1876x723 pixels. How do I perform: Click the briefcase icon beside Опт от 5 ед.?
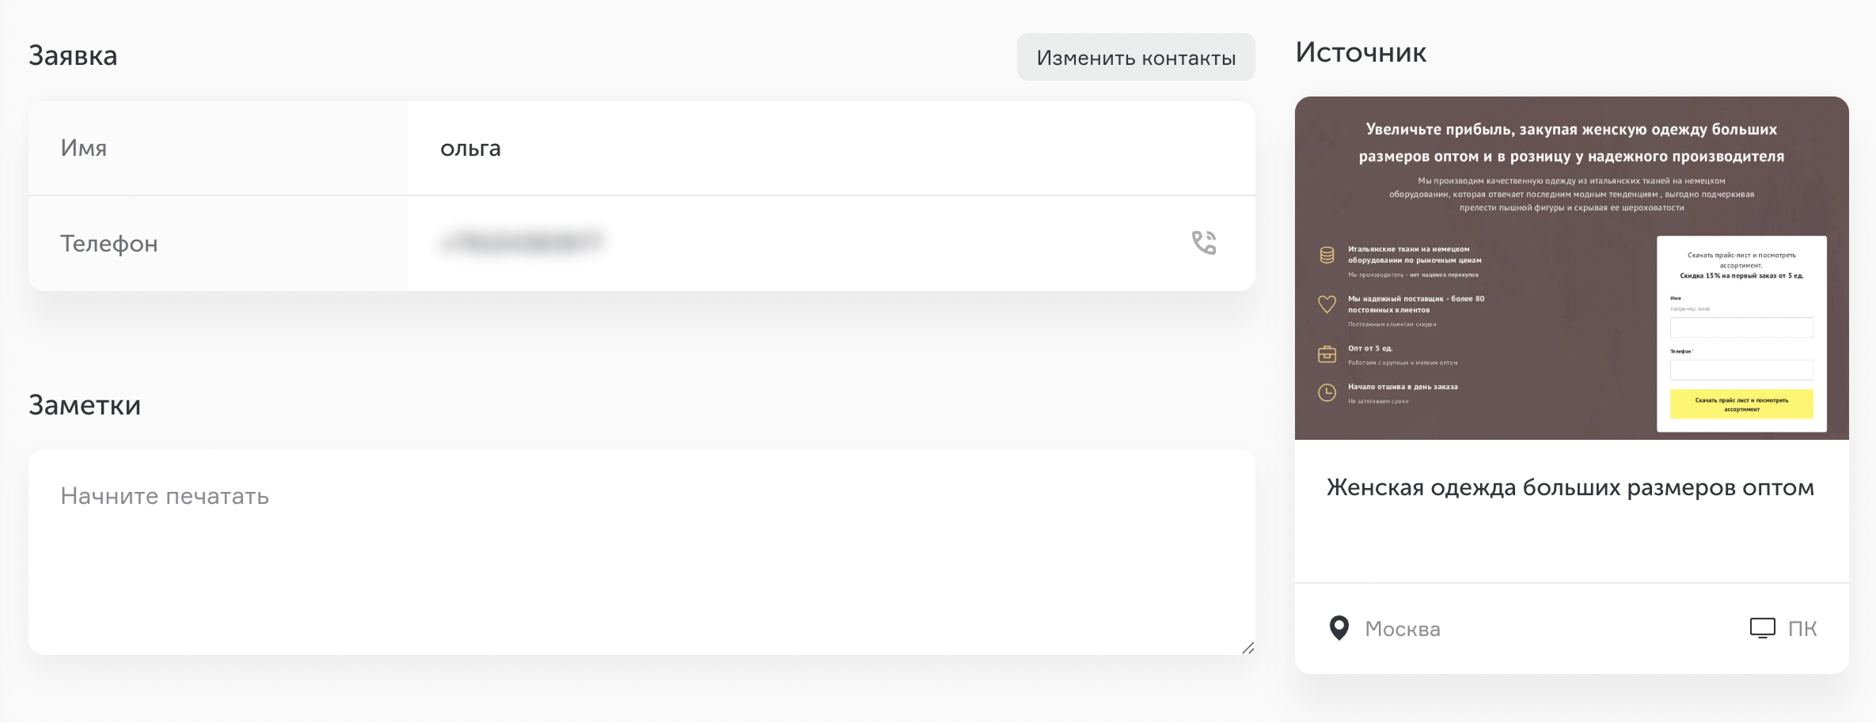(x=1327, y=354)
